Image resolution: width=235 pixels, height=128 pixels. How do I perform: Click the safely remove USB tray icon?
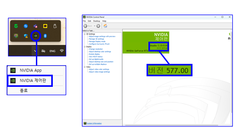tap(55, 26)
